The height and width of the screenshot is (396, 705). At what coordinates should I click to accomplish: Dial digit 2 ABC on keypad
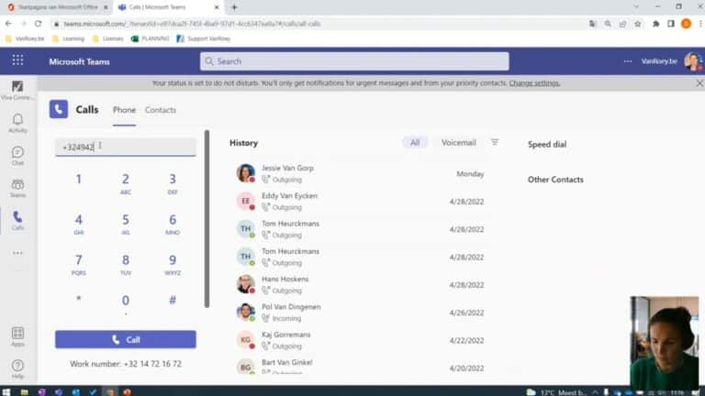pos(126,183)
